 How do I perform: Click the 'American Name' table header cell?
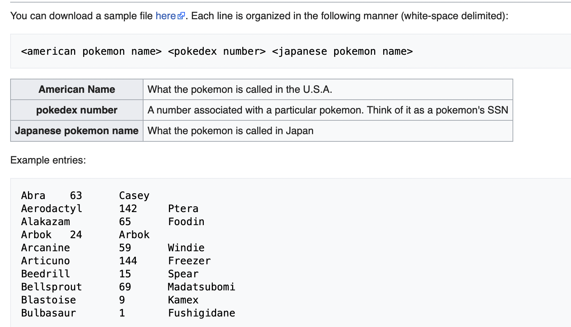click(x=77, y=90)
